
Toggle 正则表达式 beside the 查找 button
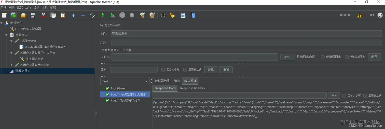pyautogui.click(x=185, y=70)
